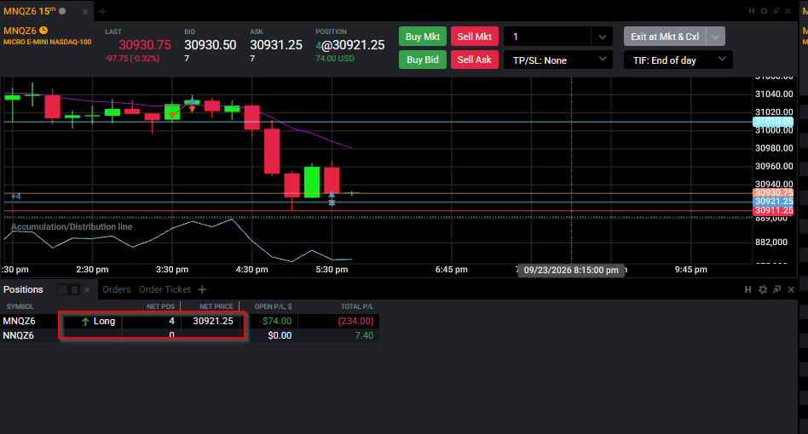This screenshot has height=434, width=808.
Task: Click the 31010.00 cyan price level label
Action: point(773,122)
